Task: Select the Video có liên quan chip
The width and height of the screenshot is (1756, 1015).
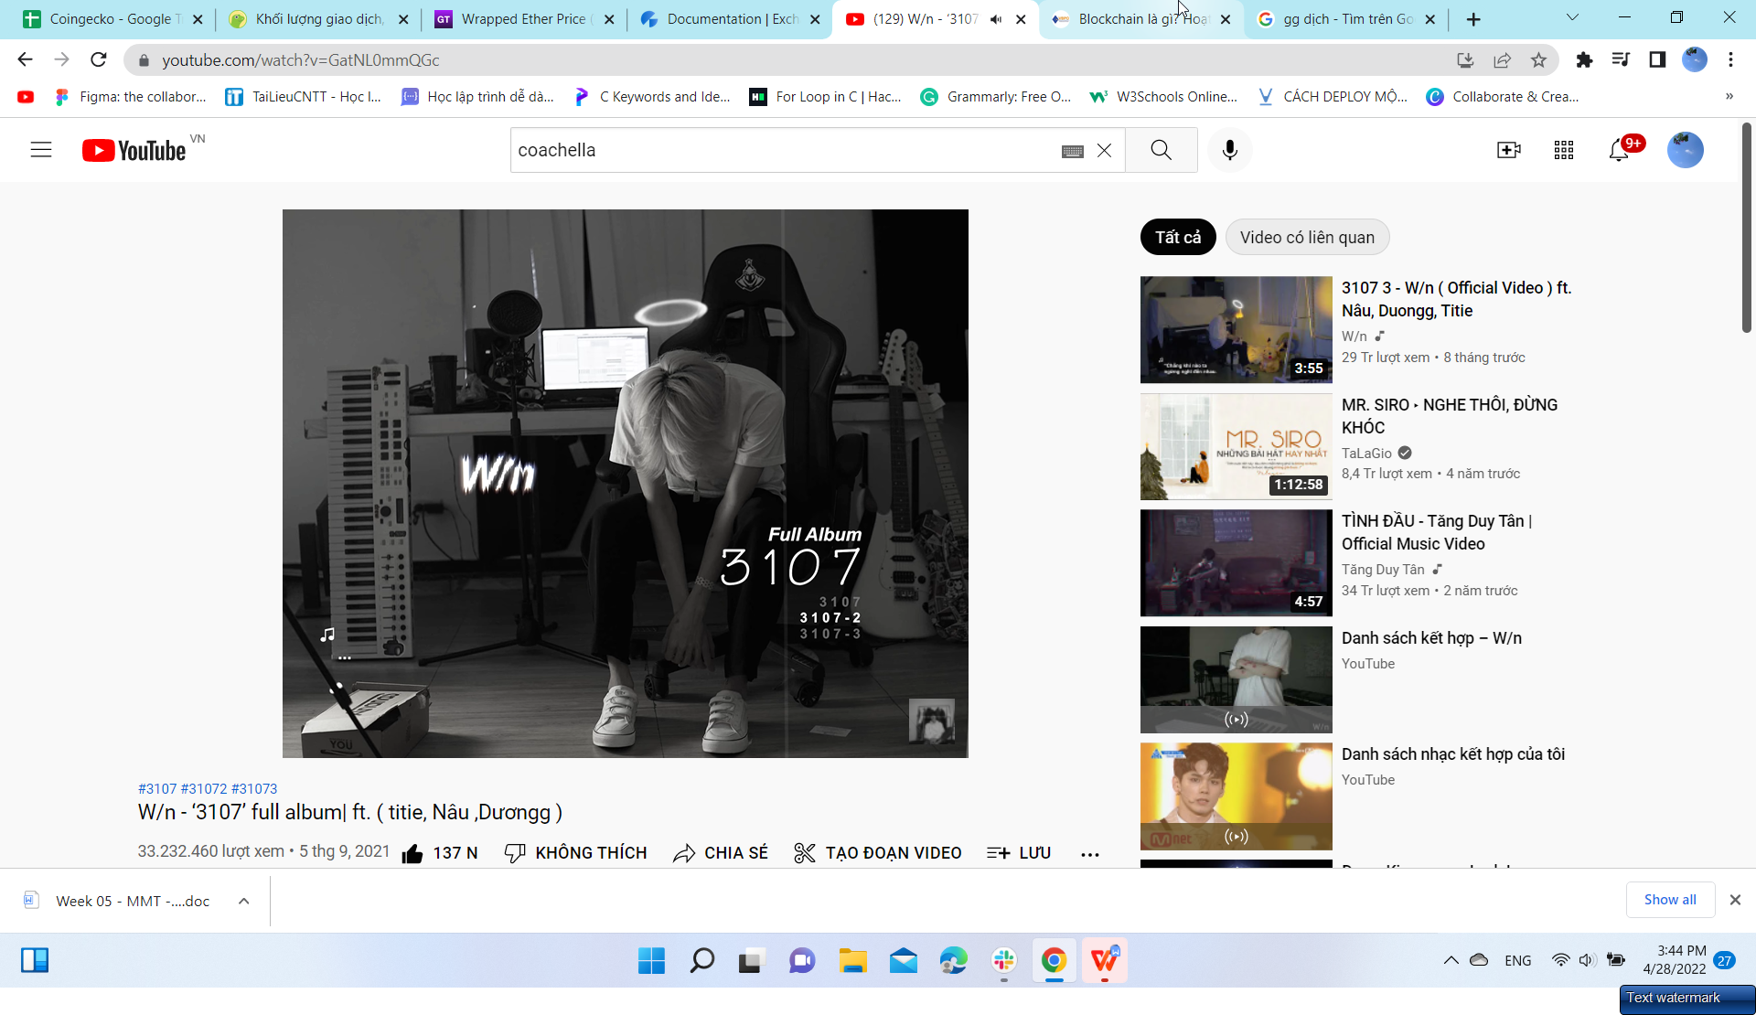Action: click(x=1306, y=238)
